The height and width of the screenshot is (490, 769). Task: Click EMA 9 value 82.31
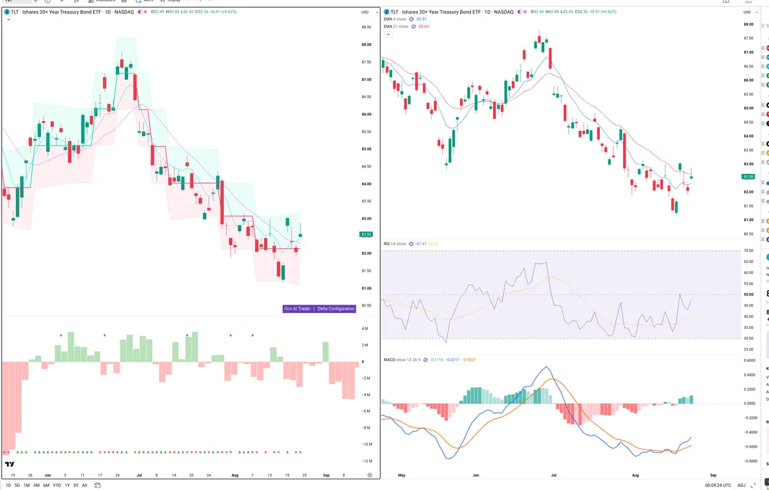[x=421, y=19]
